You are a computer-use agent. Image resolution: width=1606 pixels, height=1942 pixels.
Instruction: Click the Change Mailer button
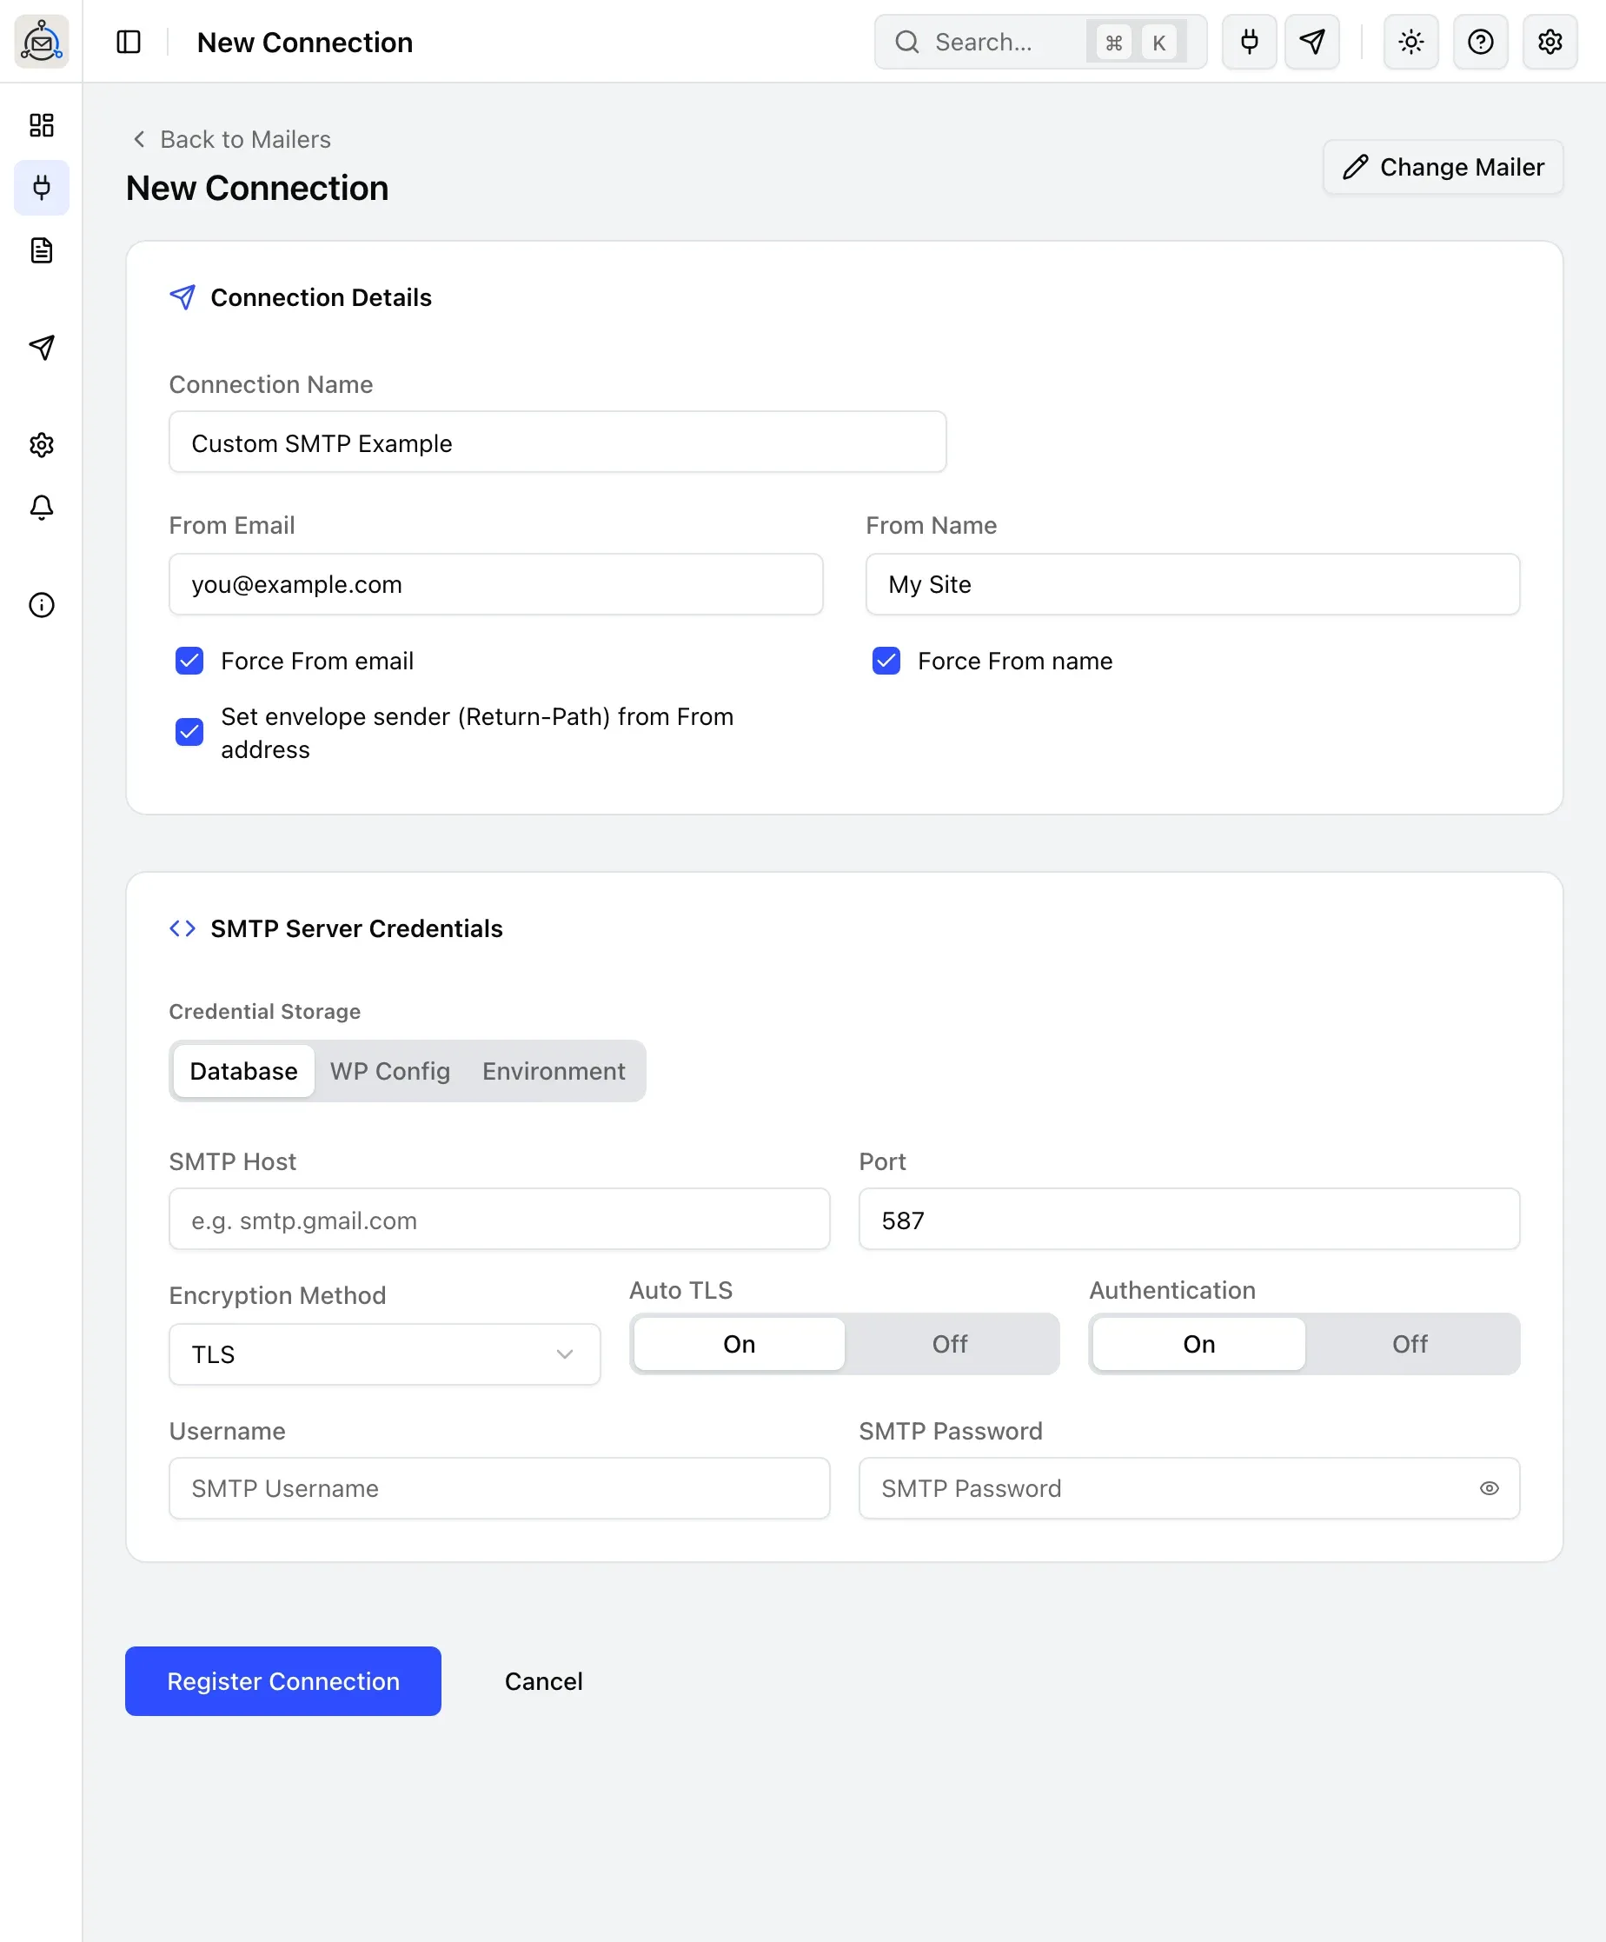[1443, 168]
